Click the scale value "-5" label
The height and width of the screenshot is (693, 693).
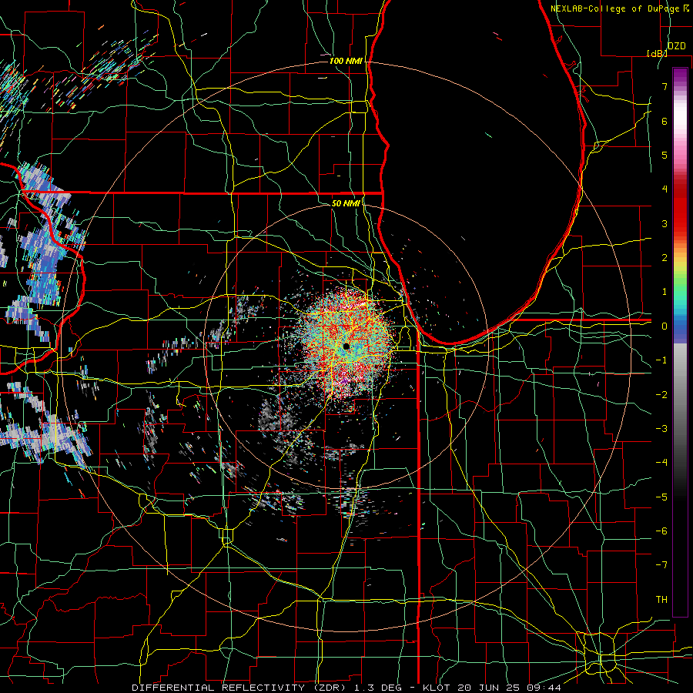click(661, 497)
